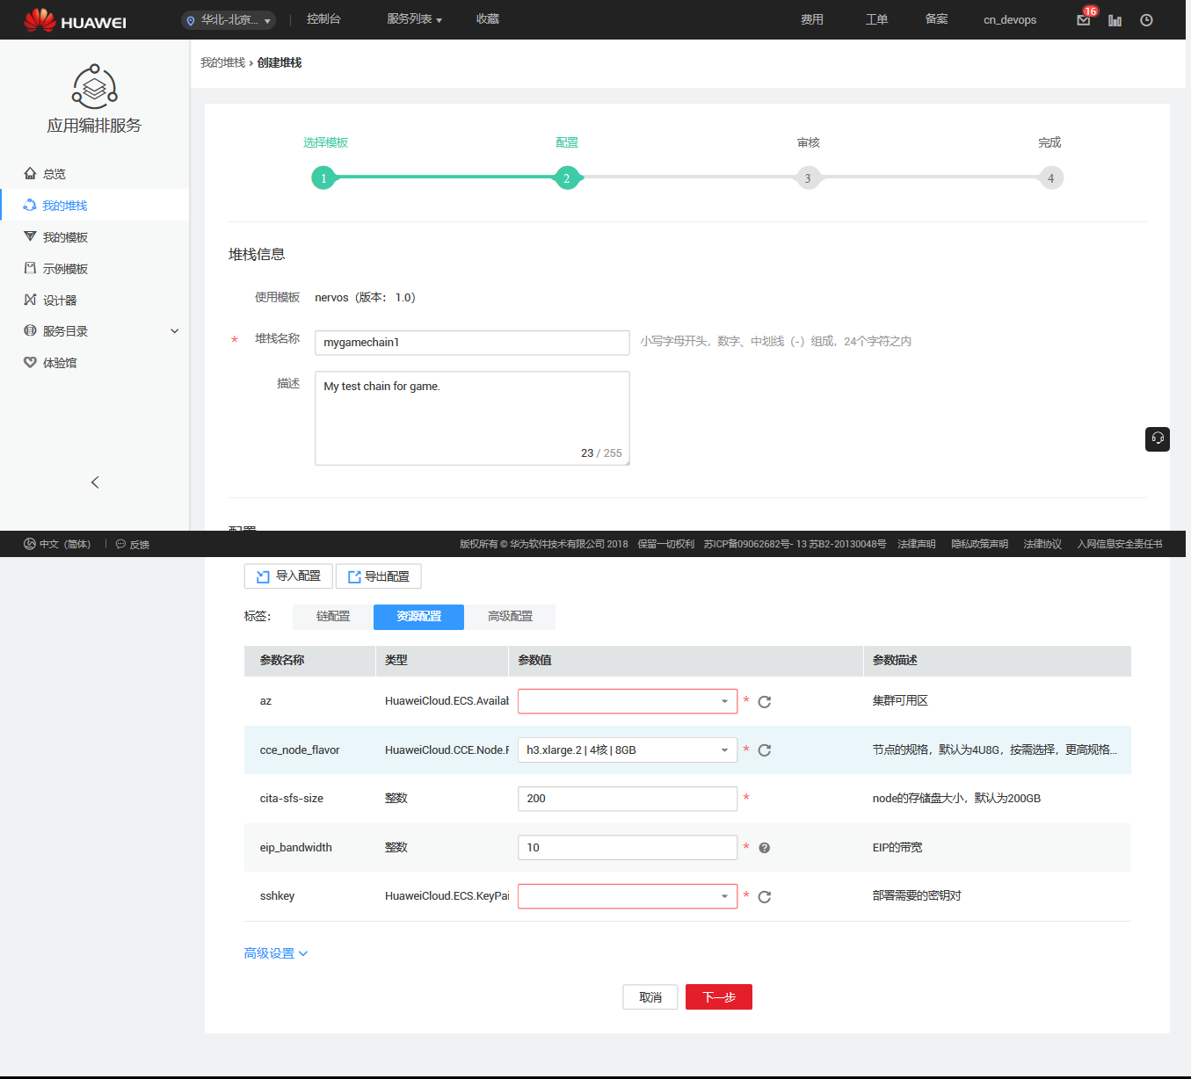This screenshot has height=1079, width=1191.
Task: Refresh the sshkey key pair list
Action: point(765,897)
